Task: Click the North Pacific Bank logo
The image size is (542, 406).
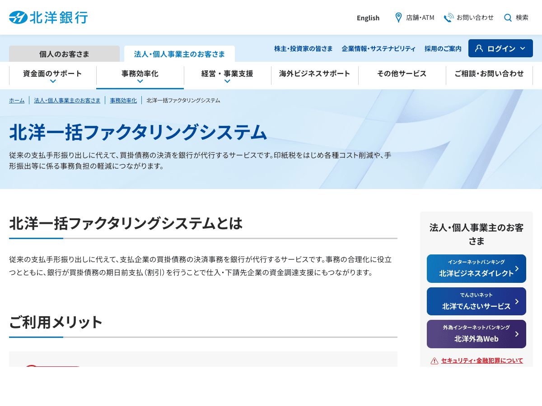Action: (x=48, y=18)
